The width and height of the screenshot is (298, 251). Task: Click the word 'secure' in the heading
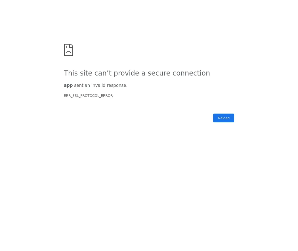(x=159, y=73)
